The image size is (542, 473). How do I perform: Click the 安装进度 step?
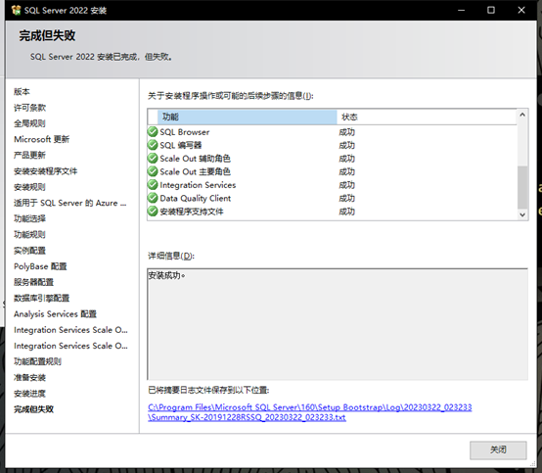[29, 394]
